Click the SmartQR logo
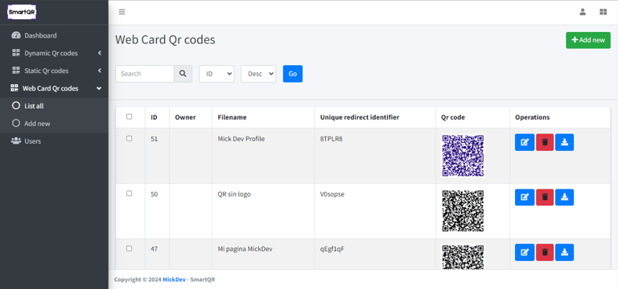 [x=22, y=12]
